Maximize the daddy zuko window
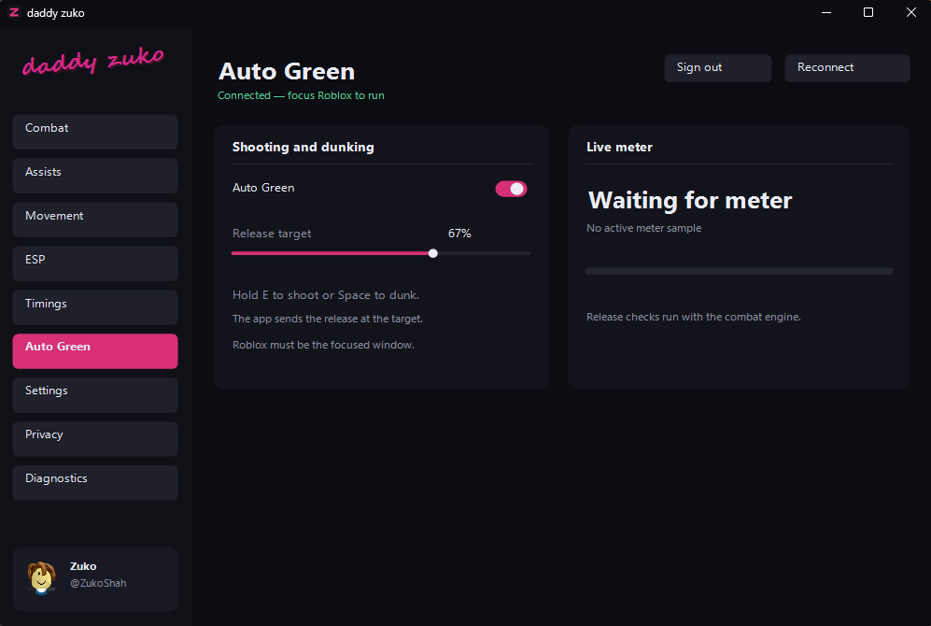 [x=868, y=12]
